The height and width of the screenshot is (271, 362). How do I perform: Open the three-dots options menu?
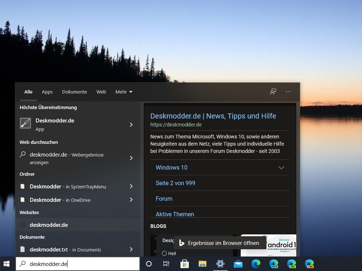coord(288,92)
